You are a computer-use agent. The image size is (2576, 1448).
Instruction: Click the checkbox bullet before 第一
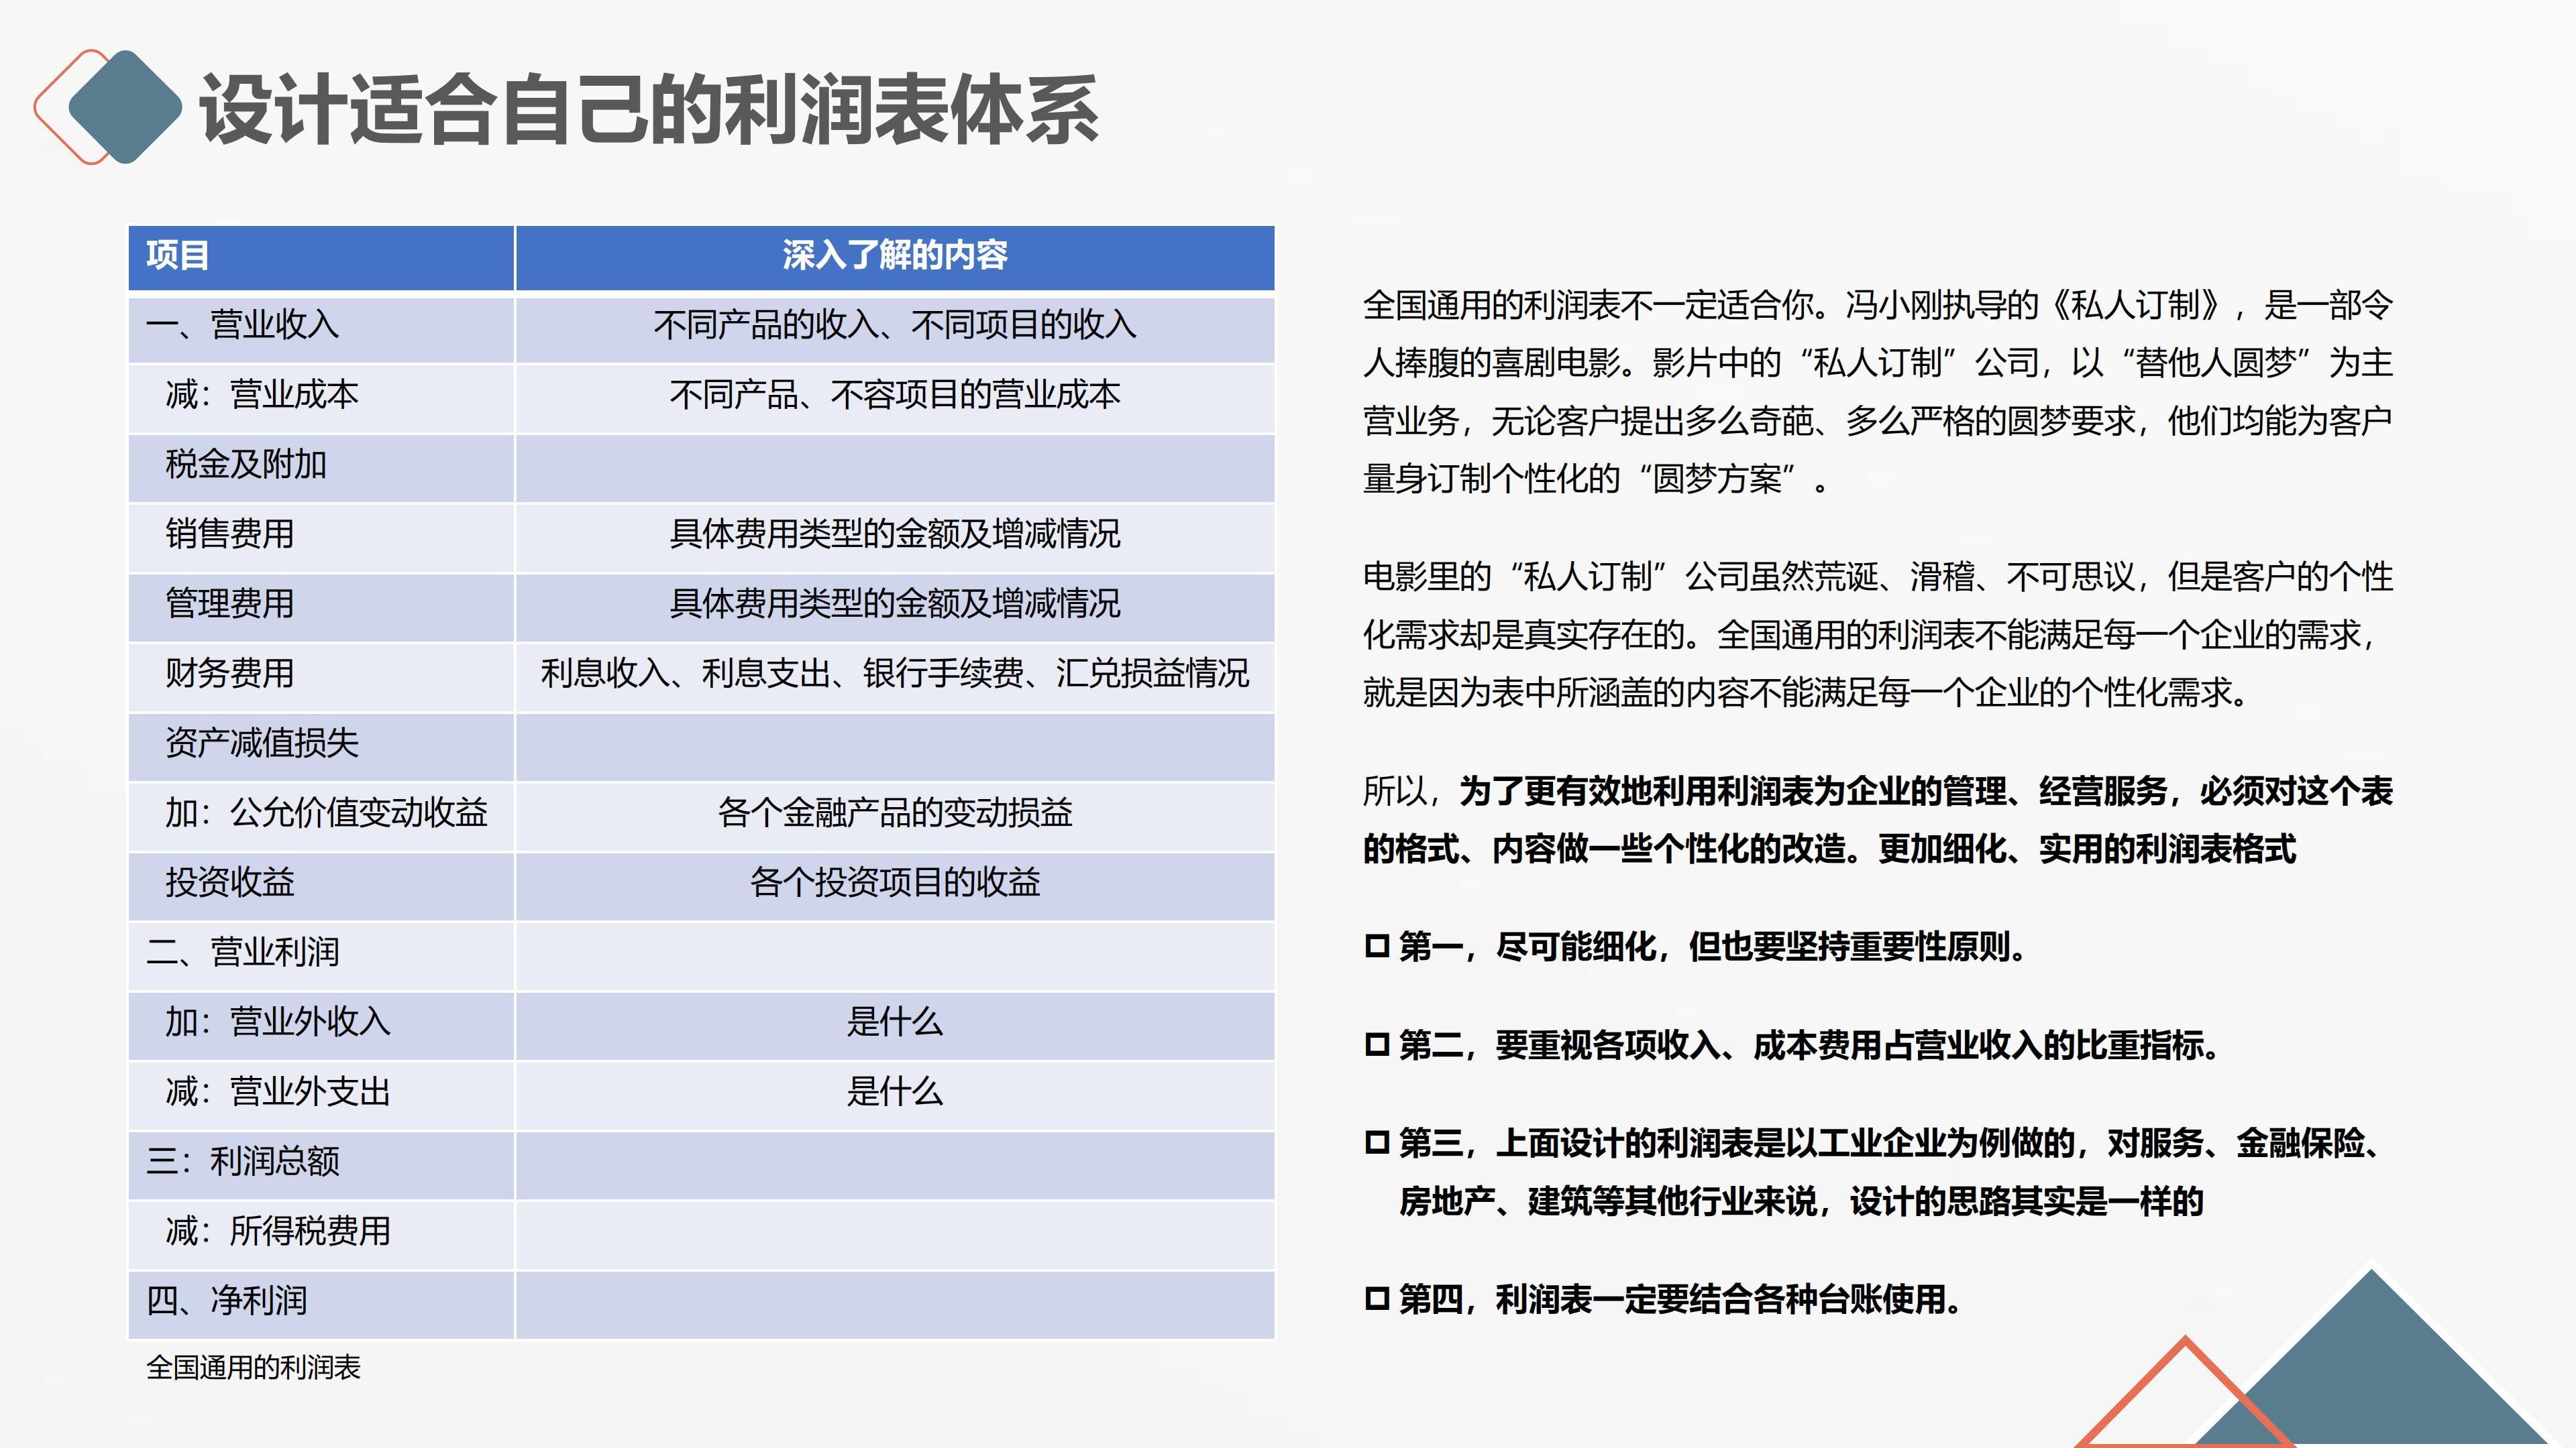tap(1377, 945)
